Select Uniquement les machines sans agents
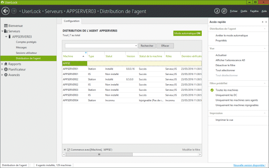The height and width of the screenshot is (168, 269). click(237, 100)
